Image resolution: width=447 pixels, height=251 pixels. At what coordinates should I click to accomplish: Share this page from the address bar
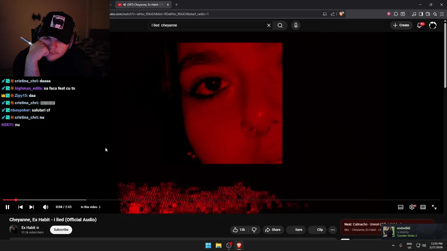[333, 14]
